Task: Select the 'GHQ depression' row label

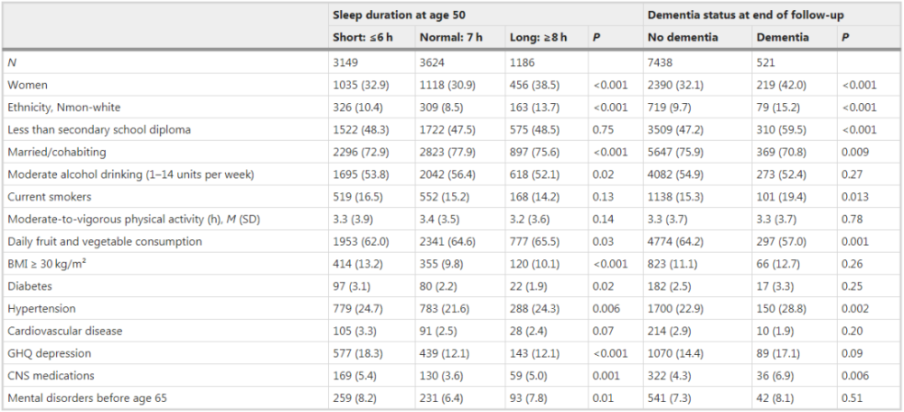Action: click(x=49, y=353)
